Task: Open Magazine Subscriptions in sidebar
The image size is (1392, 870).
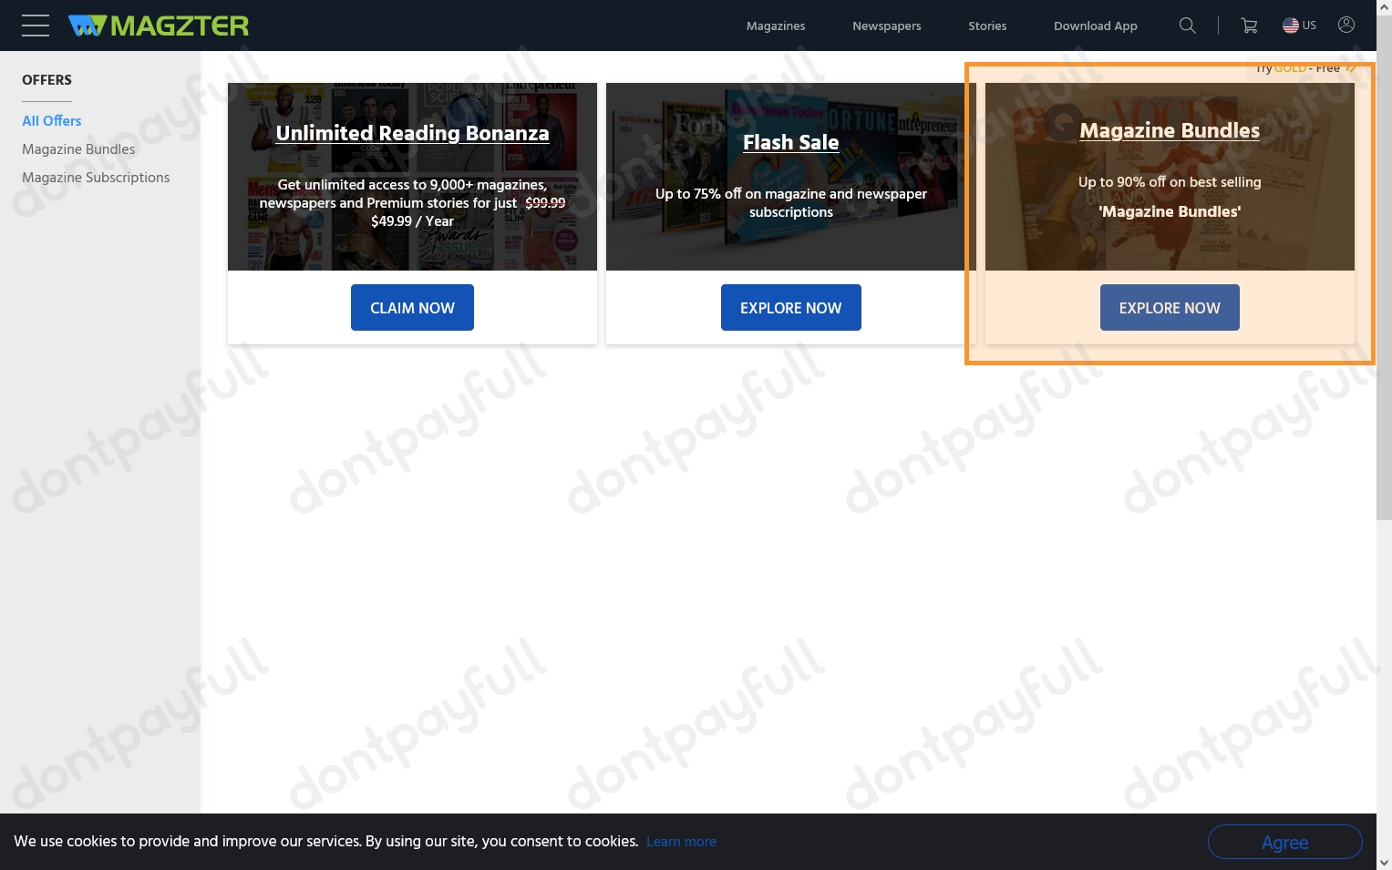Action: [x=96, y=178]
